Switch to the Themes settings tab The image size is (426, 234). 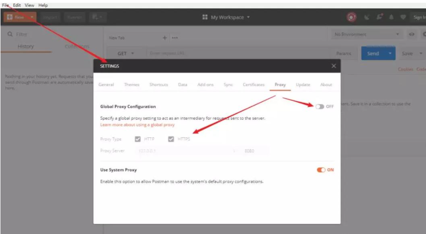[x=132, y=85]
